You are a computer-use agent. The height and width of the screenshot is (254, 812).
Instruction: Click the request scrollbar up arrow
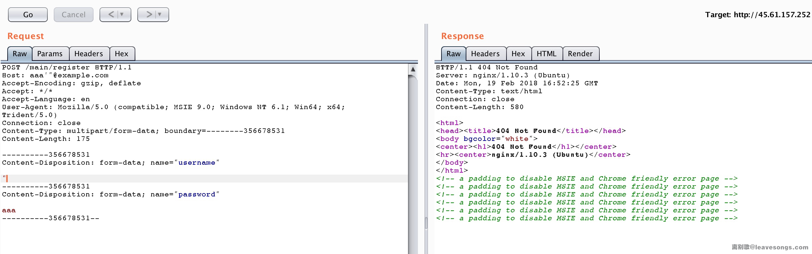[x=413, y=69]
